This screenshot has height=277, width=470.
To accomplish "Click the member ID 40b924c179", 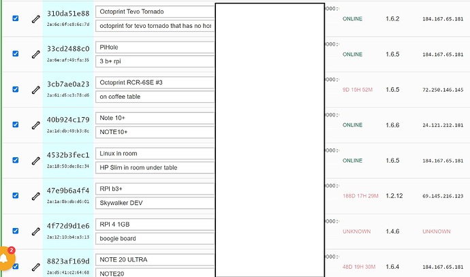I will (68, 120).
